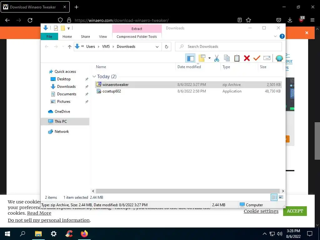Open Pictures in the navigation pane

tap(63, 102)
